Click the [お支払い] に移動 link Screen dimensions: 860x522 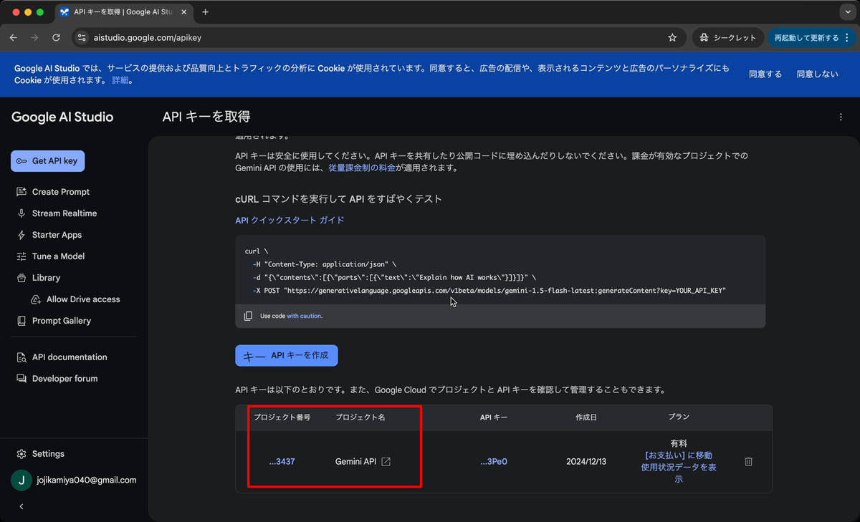[679, 455]
